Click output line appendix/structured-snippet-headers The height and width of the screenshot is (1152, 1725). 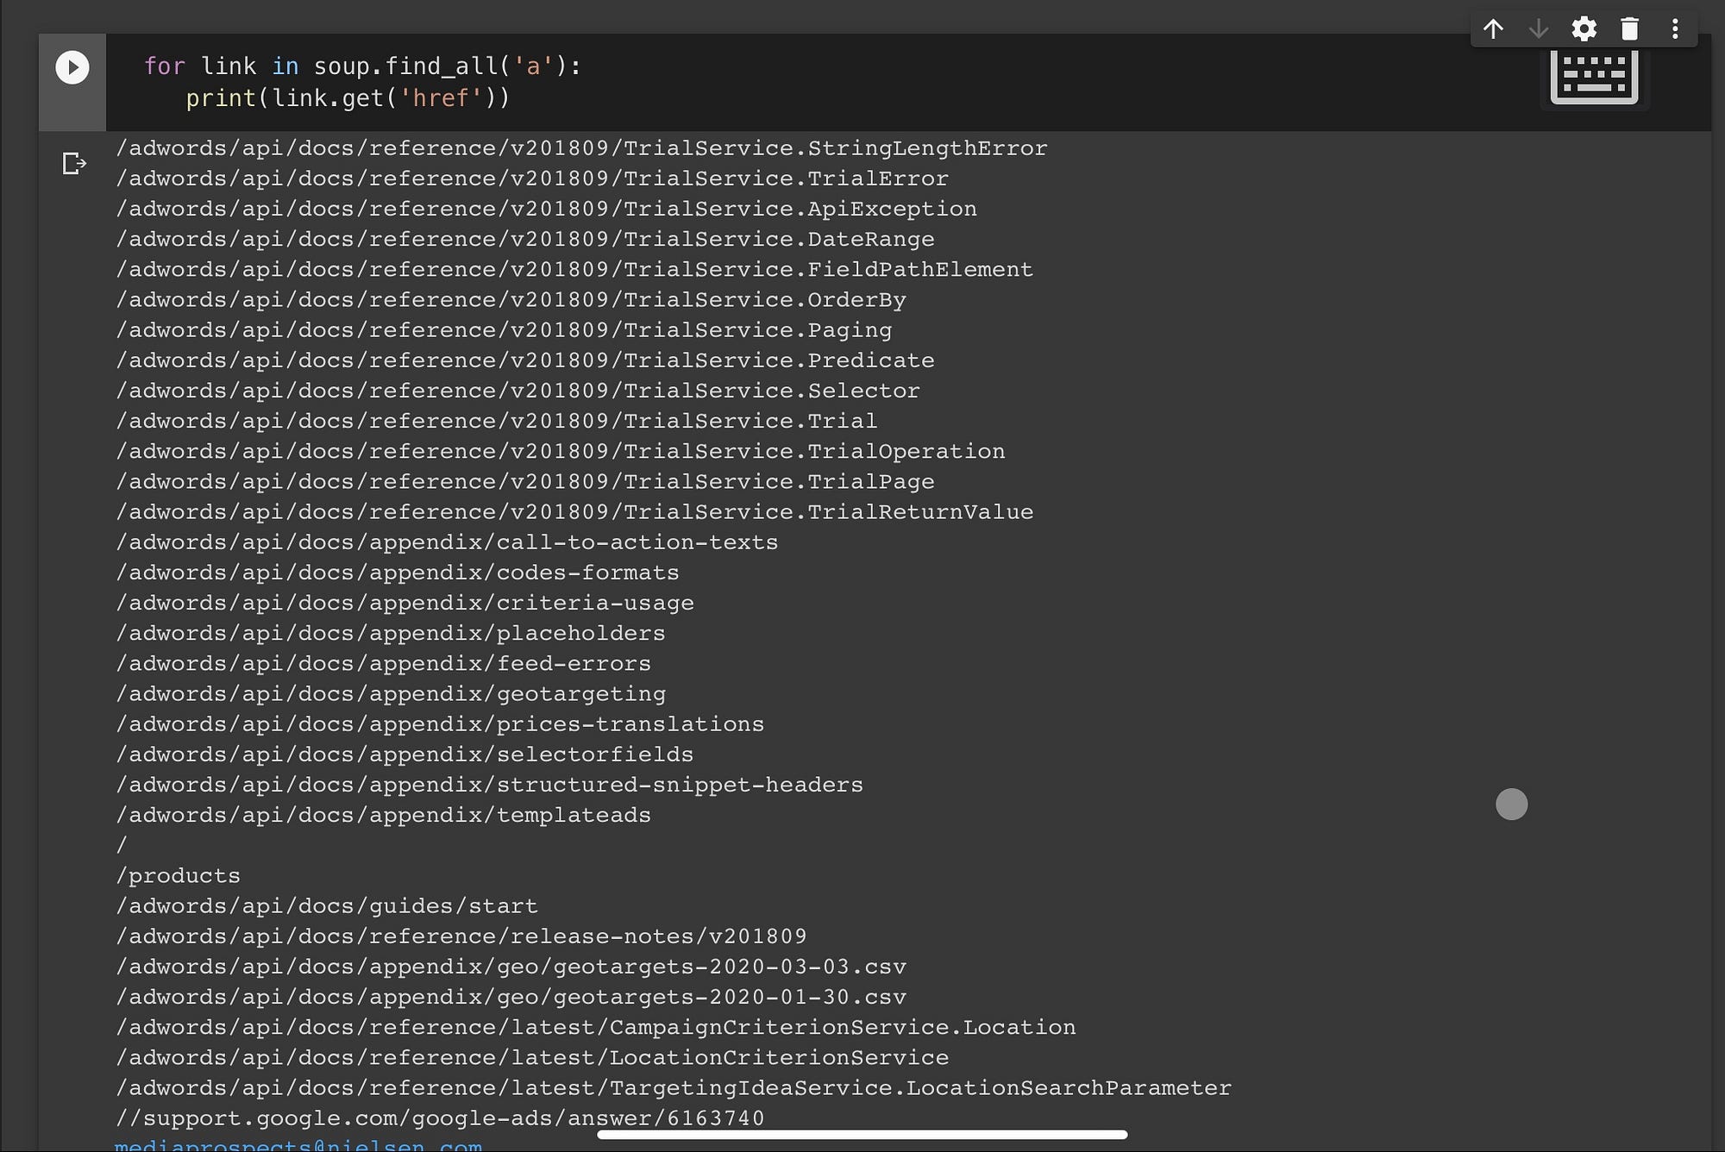click(x=489, y=784)
